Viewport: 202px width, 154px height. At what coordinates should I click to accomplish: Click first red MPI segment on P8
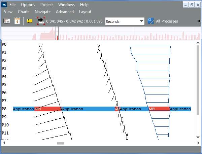coord(48,109)
